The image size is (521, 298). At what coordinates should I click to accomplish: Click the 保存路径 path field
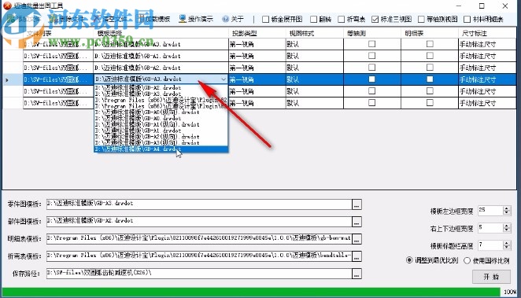pos(199,274)
